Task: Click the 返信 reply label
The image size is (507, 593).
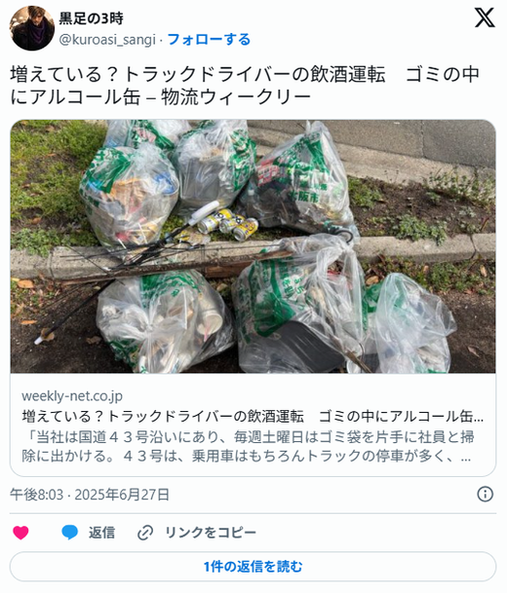Action: point(101,533)
